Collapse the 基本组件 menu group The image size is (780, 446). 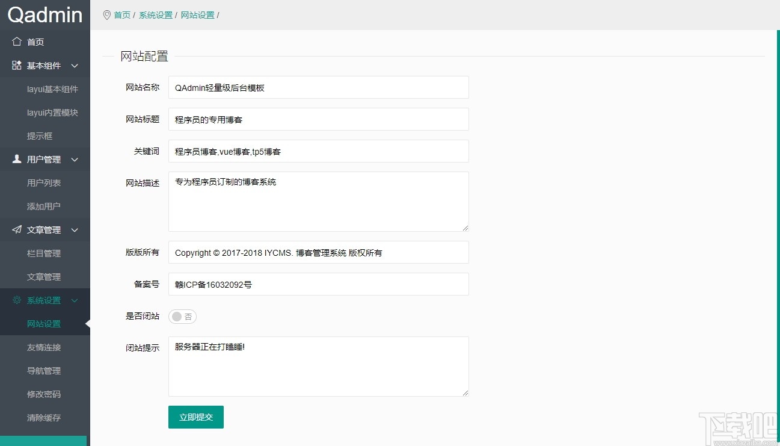(x=75, y=66)
